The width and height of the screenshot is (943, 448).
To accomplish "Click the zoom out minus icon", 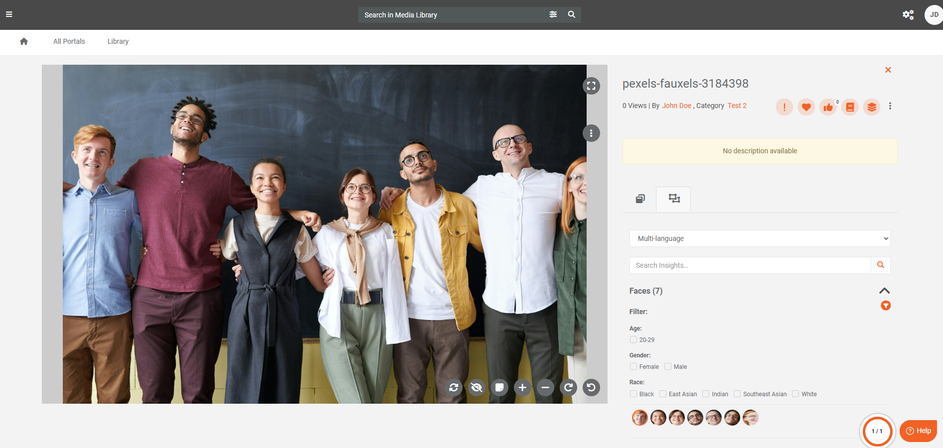I will [545, 387].
